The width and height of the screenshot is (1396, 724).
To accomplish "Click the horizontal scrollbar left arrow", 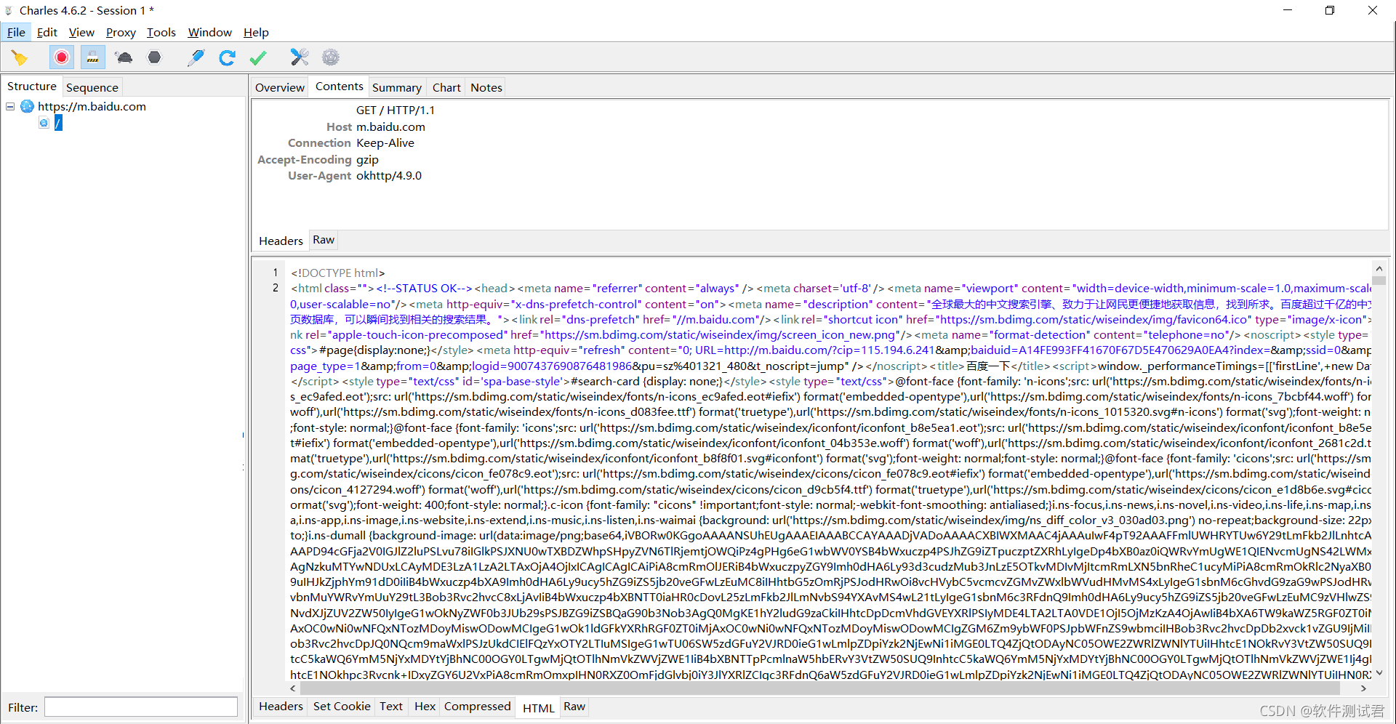I will pos(293,688).
